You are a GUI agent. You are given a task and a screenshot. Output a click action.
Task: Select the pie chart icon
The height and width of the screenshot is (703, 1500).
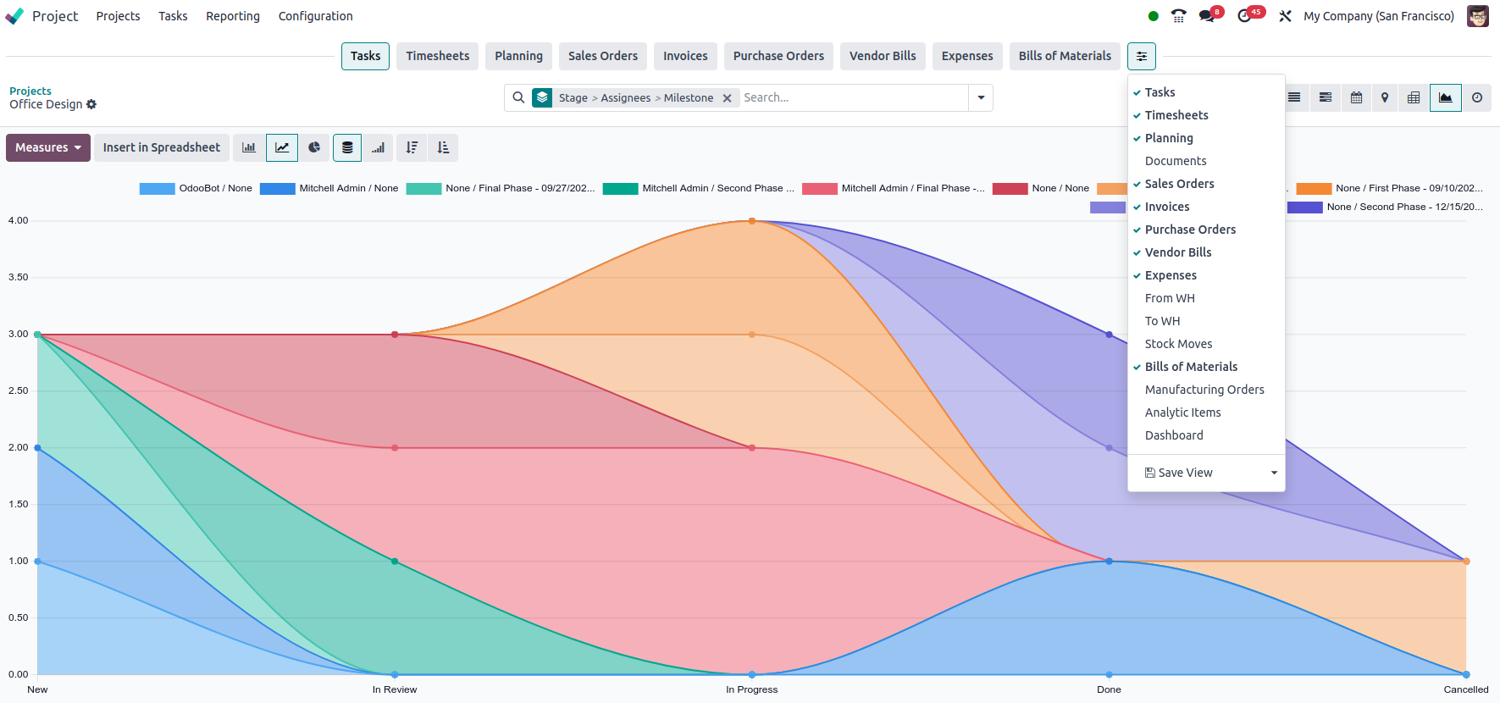(314, 147)
